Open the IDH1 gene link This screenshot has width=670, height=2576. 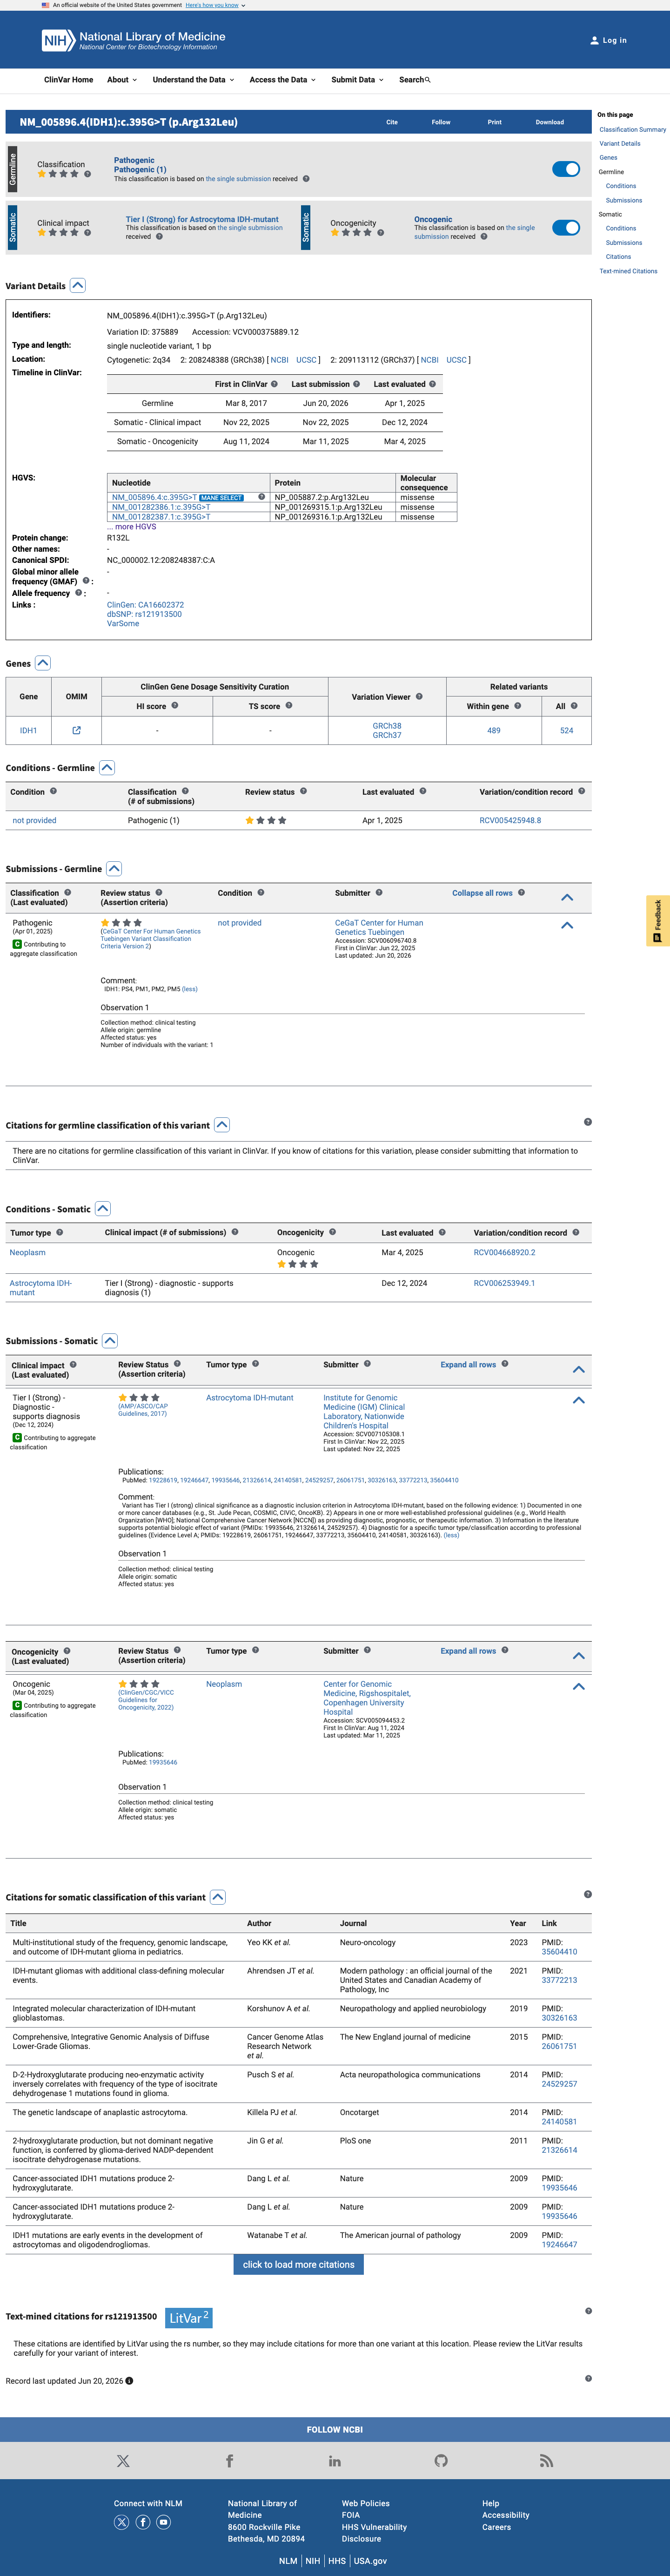coord(29,731)
